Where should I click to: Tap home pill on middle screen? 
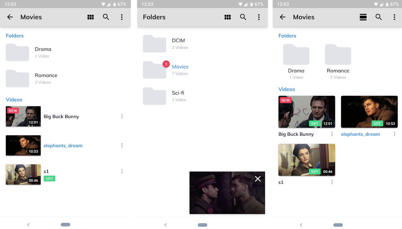(202, 225)
